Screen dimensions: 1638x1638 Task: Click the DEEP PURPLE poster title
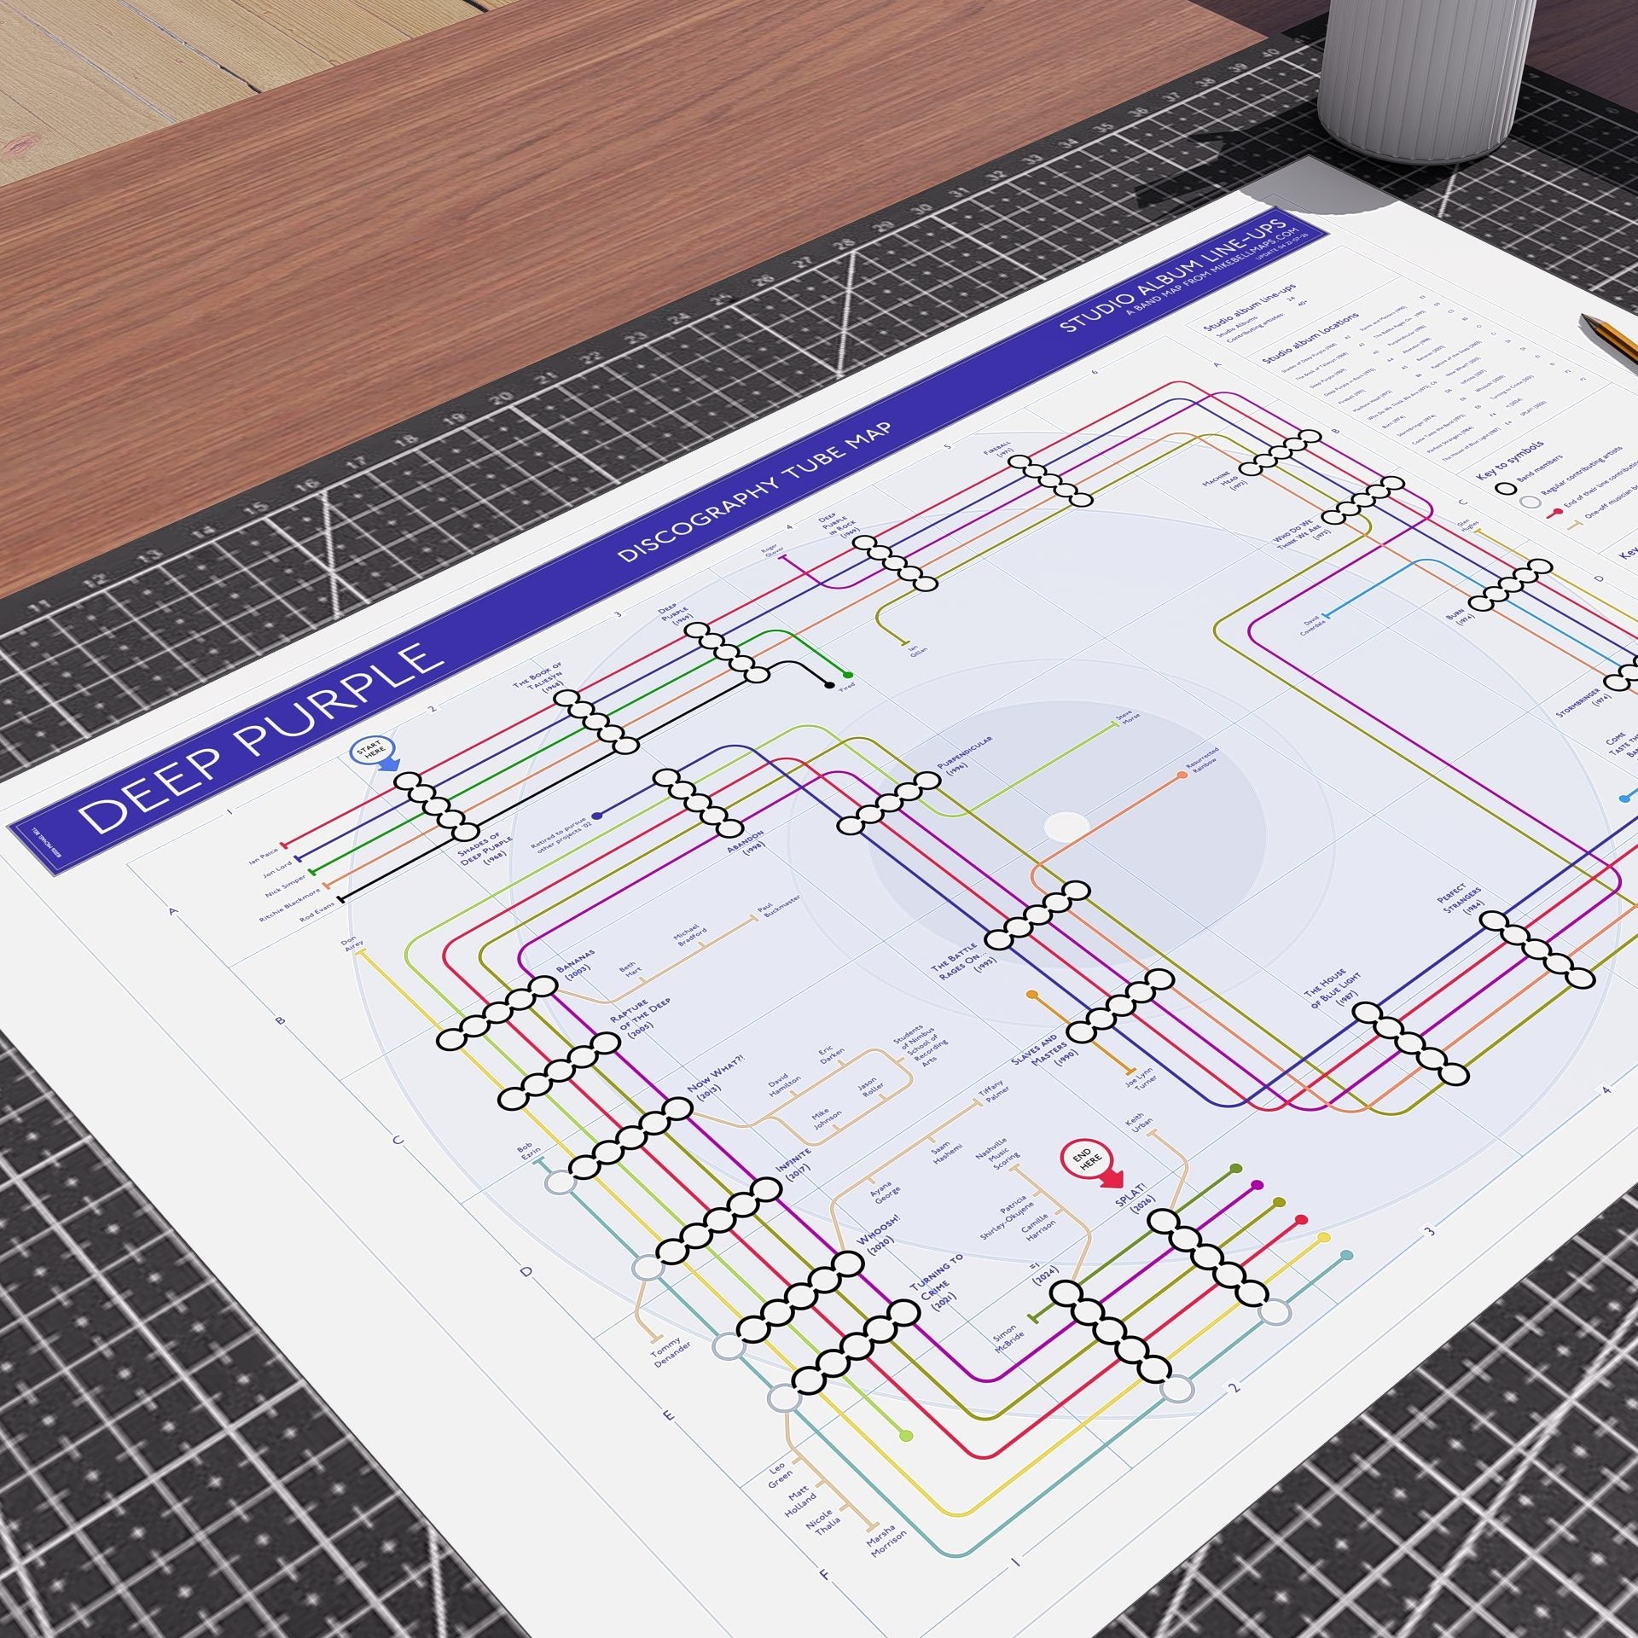pos(260,739)
